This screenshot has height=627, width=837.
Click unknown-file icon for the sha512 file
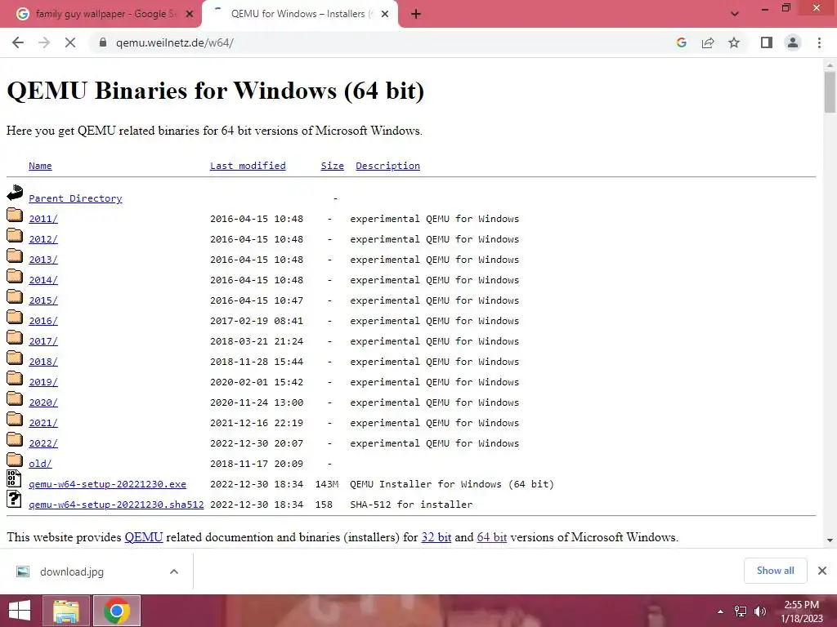[x=14, y=499]
